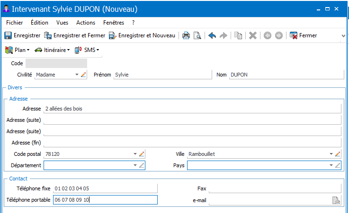Open the Vues menu
Screen dimensions: 349x213
click(62, 23)
